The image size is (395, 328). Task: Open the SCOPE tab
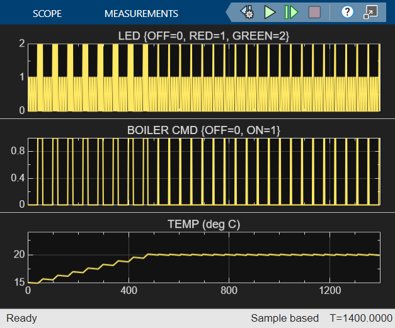pos(47,14)
